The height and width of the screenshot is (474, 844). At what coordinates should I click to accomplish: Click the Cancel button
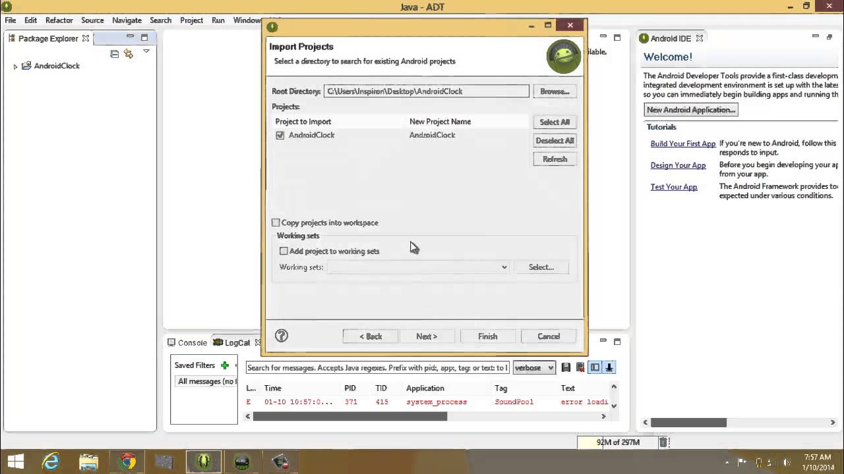549,336
